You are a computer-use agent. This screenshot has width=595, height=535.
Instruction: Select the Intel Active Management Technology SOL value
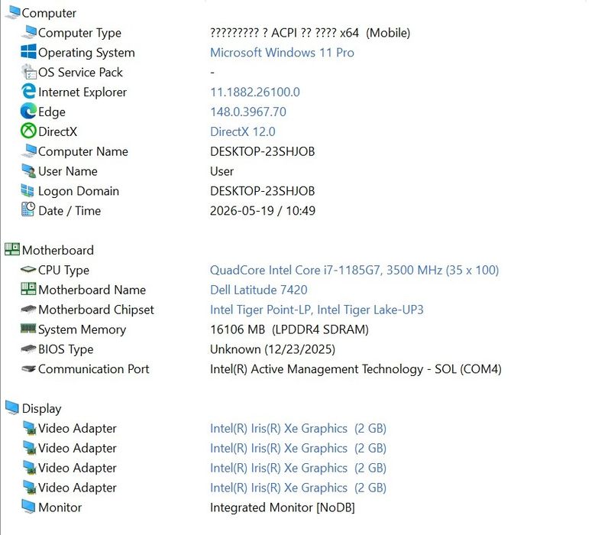(356, 369)
